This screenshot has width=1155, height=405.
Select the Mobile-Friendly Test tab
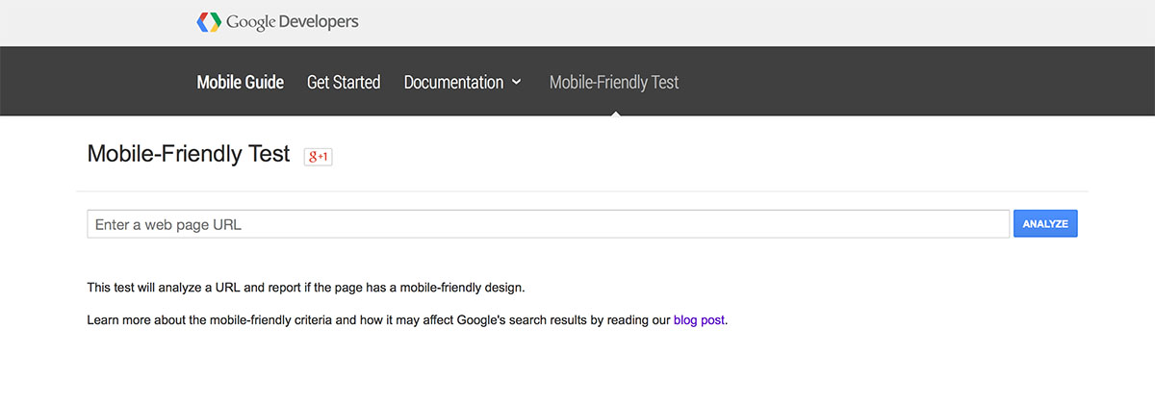pos(614,82)
